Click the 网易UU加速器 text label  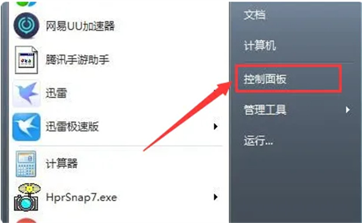(80, 26)
